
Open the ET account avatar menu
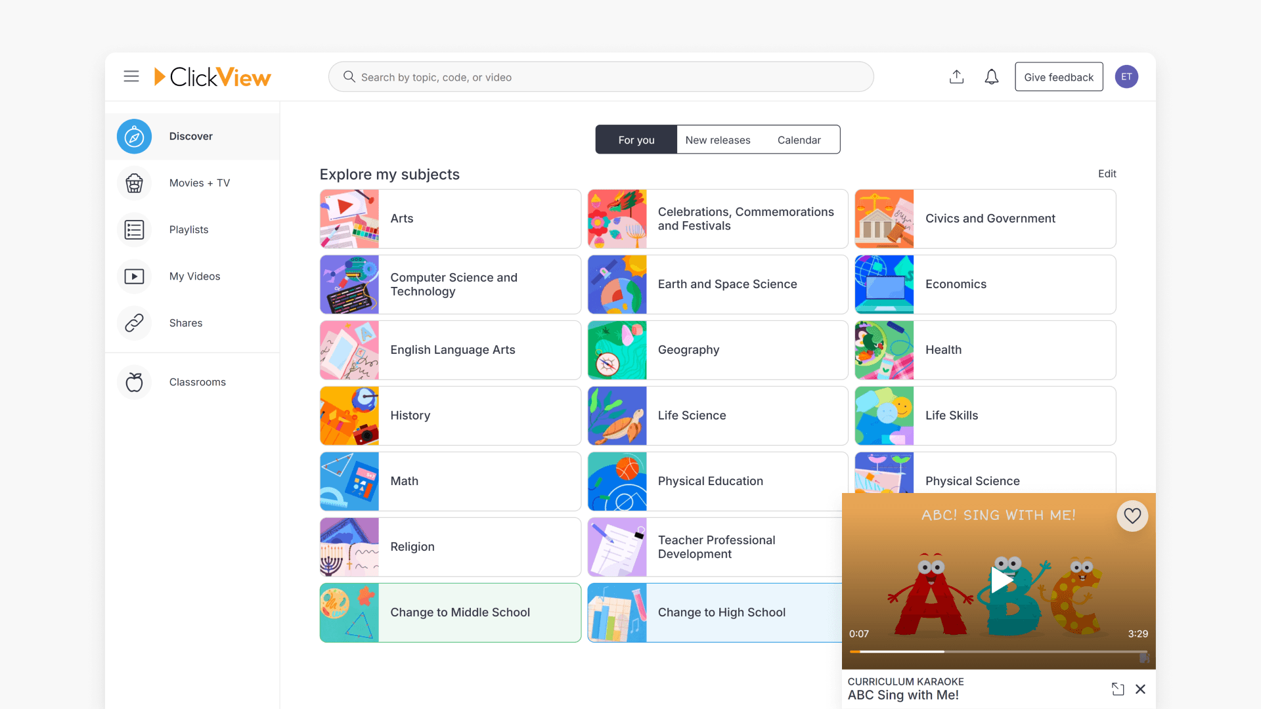click(x=1126, y=77)
